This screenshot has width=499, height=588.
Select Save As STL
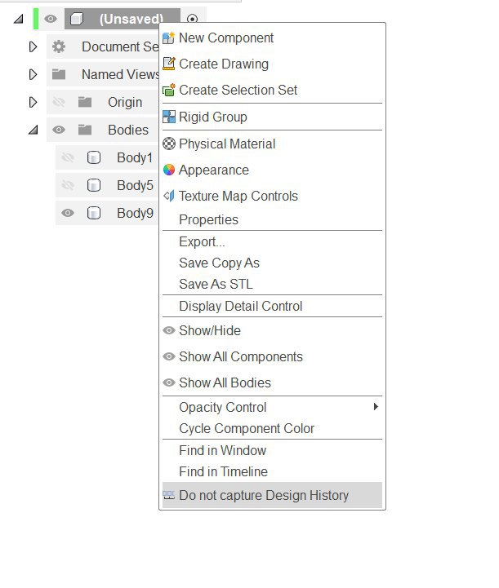click(272, 284)
